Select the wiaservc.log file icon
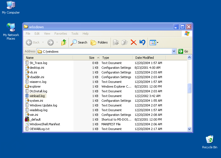The height and width of the screenshot is (158, 221). click(27, 81)
